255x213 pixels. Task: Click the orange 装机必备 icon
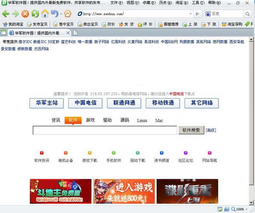[x=66, y=153]
